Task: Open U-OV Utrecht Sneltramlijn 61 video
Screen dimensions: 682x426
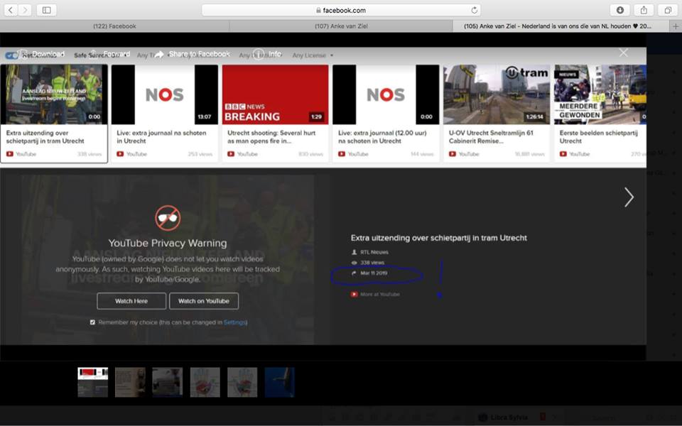Action: click(x=497, y=114)
